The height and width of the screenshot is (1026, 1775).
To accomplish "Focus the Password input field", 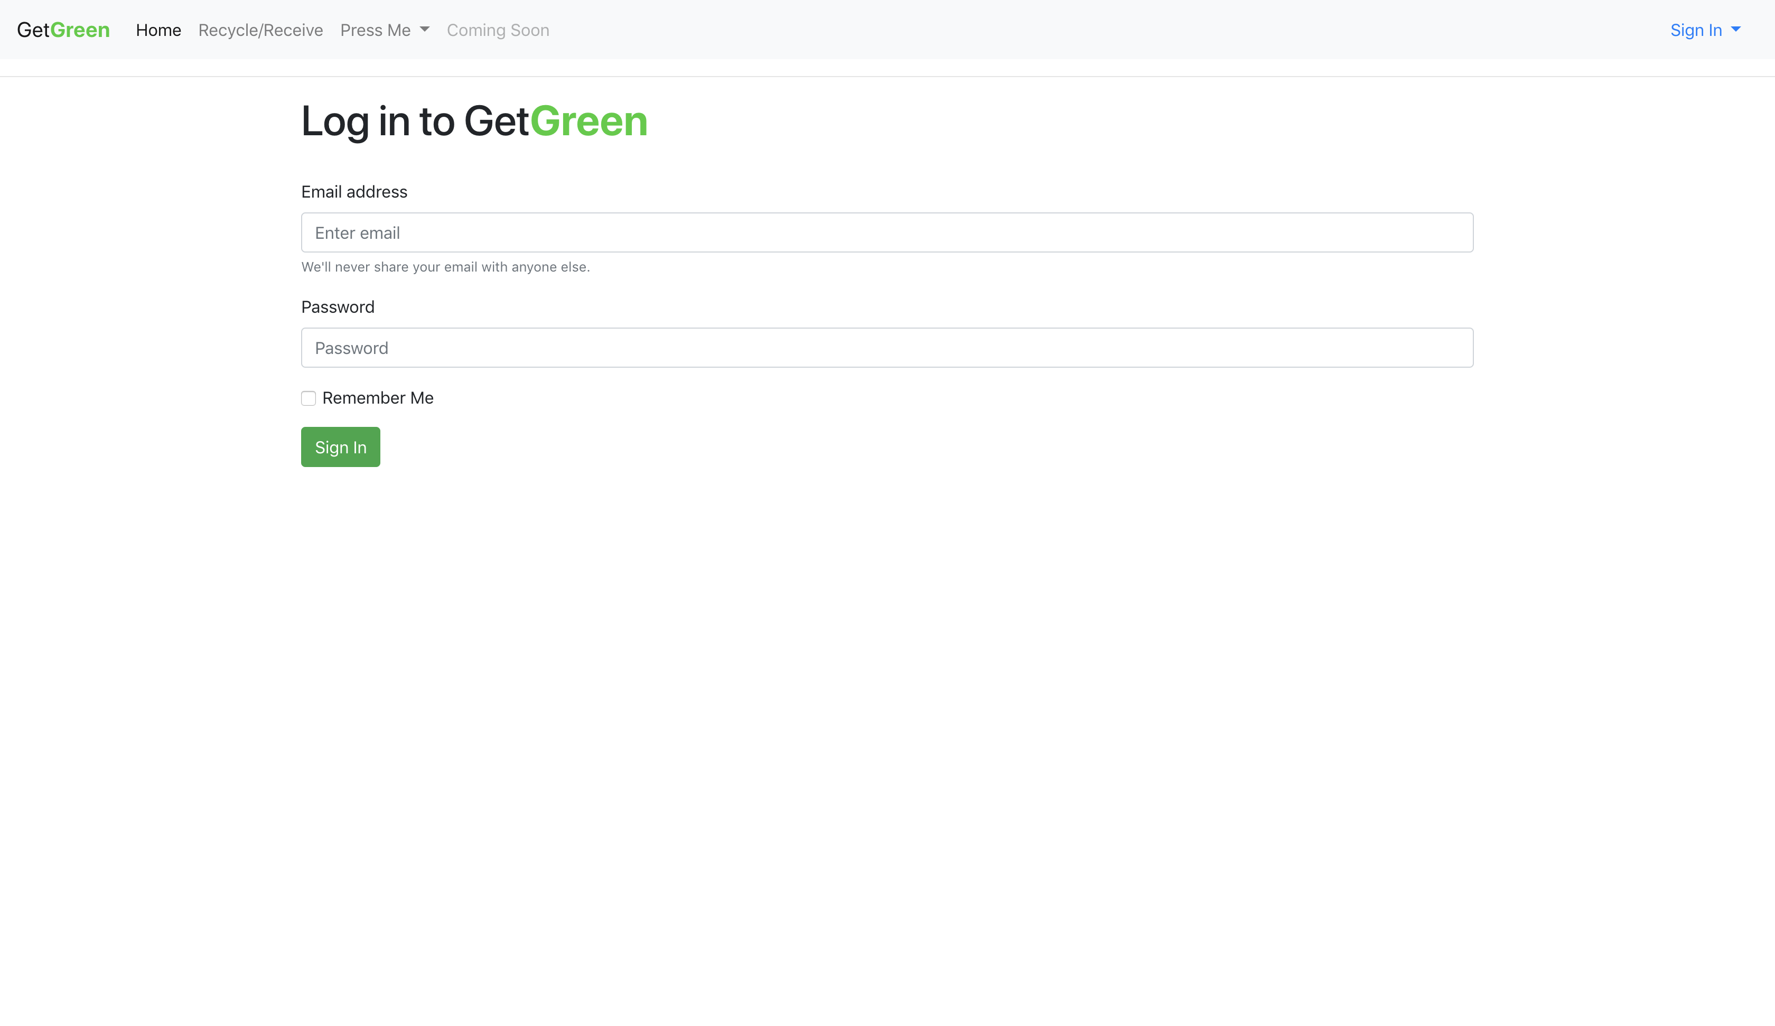I will click(887, 348).
